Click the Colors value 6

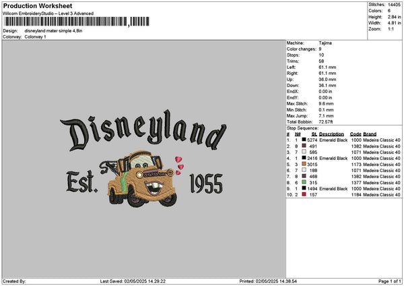tap(389, 11)
